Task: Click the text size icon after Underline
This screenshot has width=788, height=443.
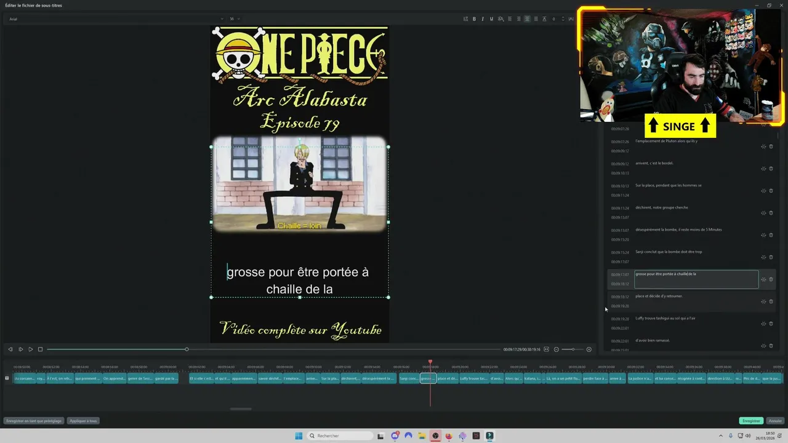Action: (x=500, y=19)
